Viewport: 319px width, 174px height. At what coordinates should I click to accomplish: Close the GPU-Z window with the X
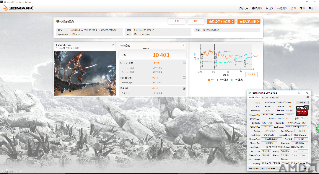pos(307,93)
